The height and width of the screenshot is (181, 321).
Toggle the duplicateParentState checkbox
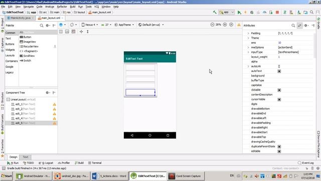(279, 146)
